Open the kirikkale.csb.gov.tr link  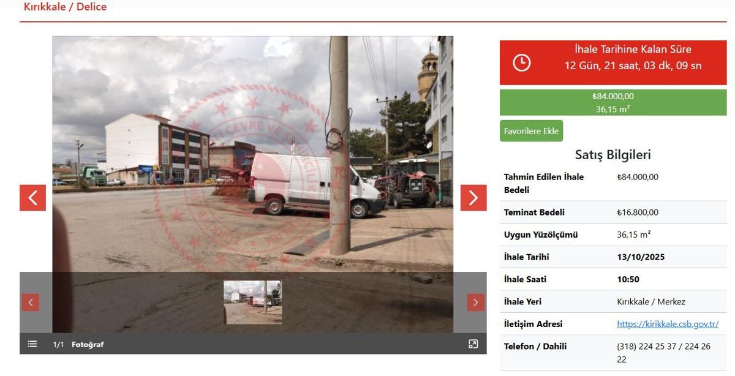[667, 324]
